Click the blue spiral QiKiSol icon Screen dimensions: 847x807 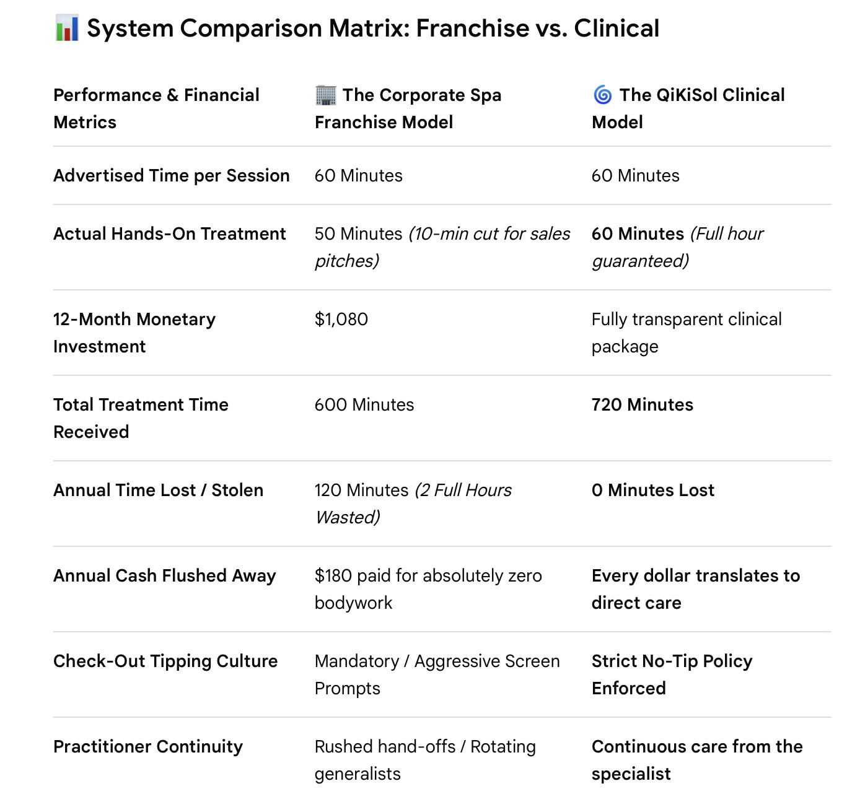(x=603, y=95)
